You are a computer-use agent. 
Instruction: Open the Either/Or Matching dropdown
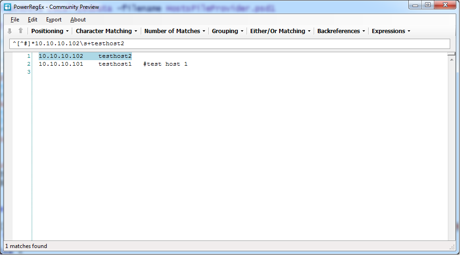point(280,31)
